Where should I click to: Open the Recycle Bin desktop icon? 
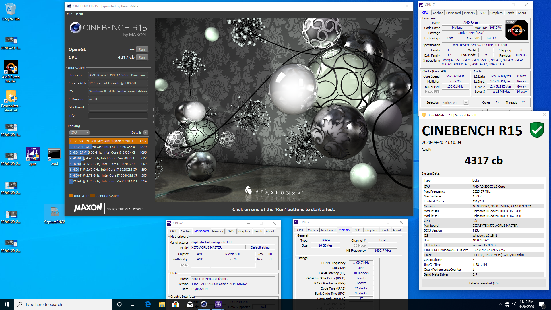tap(11, 12)
